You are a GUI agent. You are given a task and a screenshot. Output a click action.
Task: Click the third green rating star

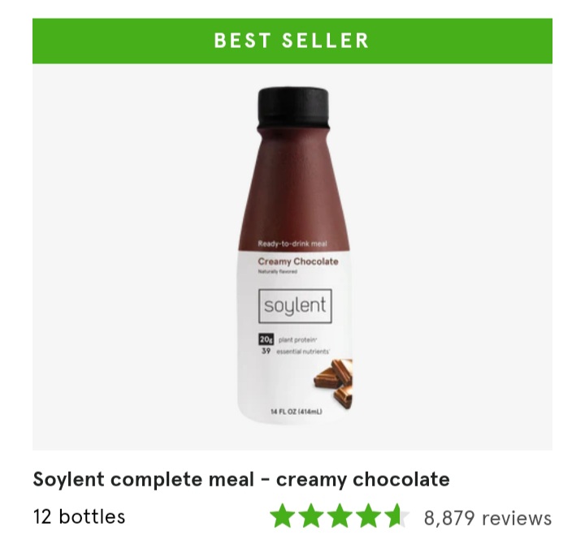click(x=340, y=516)
